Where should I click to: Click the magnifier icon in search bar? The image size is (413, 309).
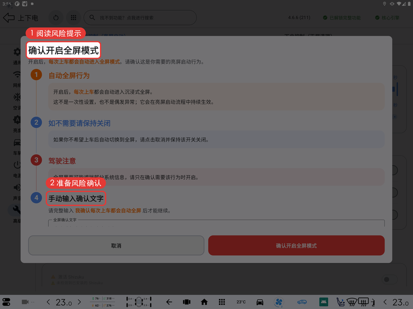pyautogui.click(x=92, y=17)
